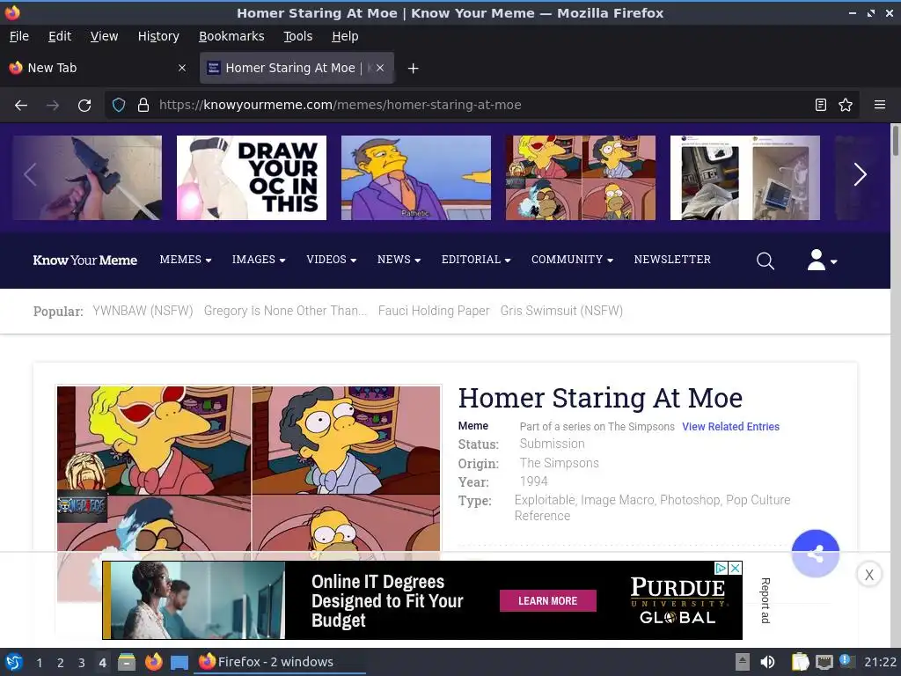This screenshot has width=901, height=676.
Task: Open the taskbar start menu icon
Action: pos(14,662)
